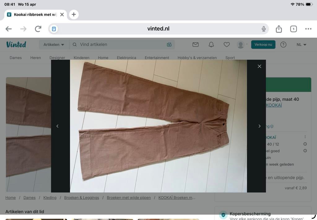Select the Dames navigation menu item

[15, 58]
